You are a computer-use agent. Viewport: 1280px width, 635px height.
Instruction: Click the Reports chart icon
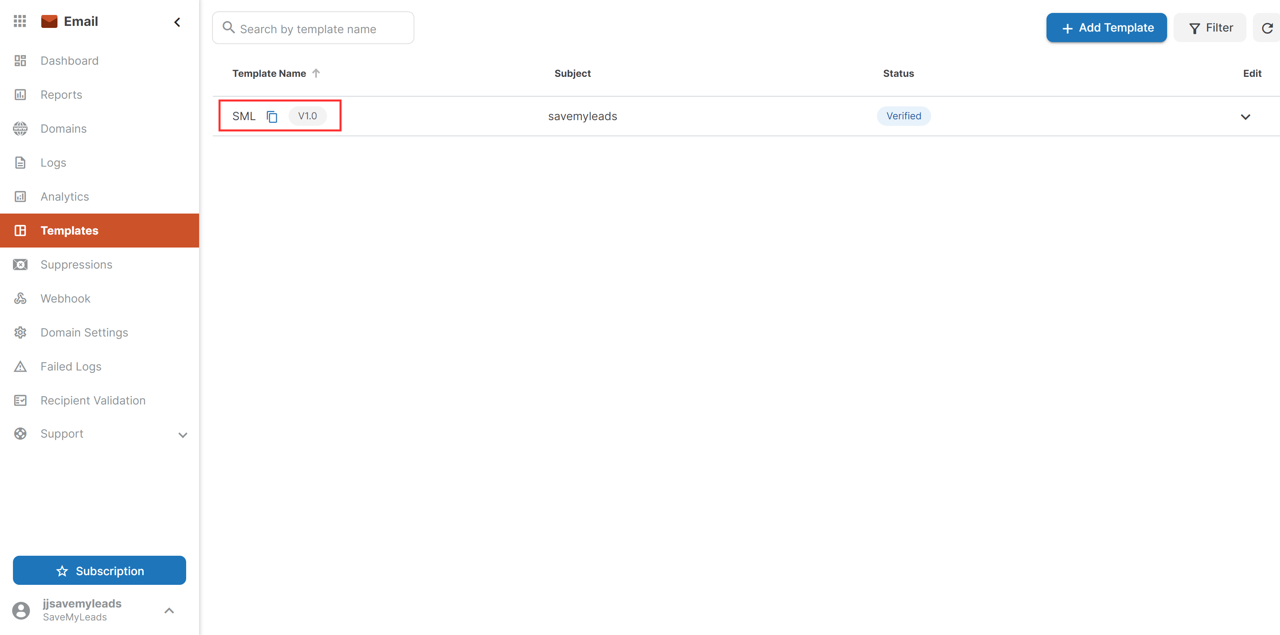pos(20,94)
